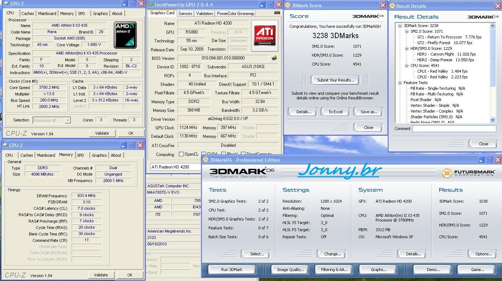The width and height of the screenshot is (502, 281).
Task: Switch to Caches tab in top CPU-Z
Action: pos(28,14)
